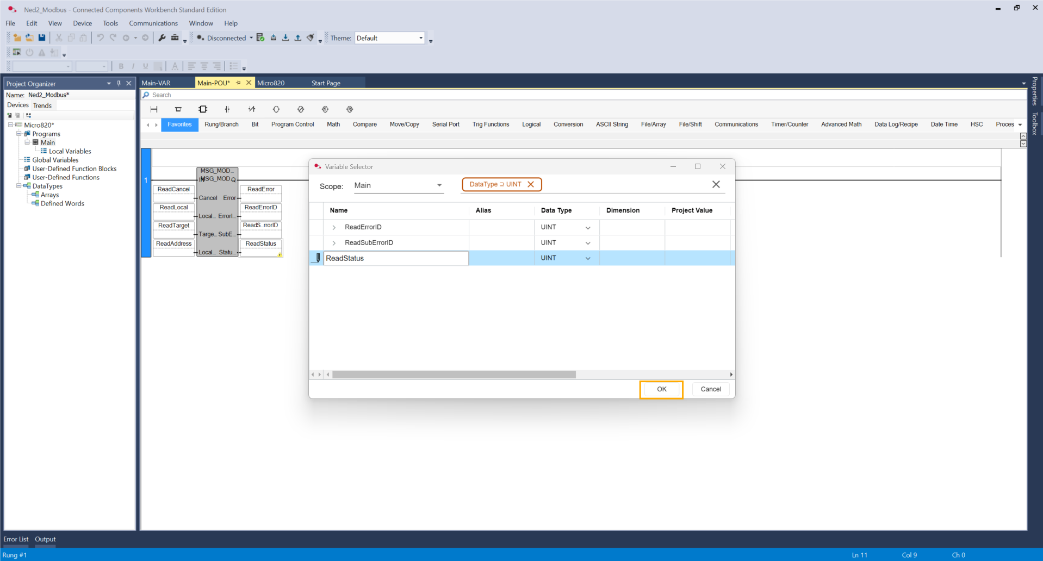This screenshot has height=561, width=1043.
Task: Confirm the variable with OK
Action: [661, 389]
